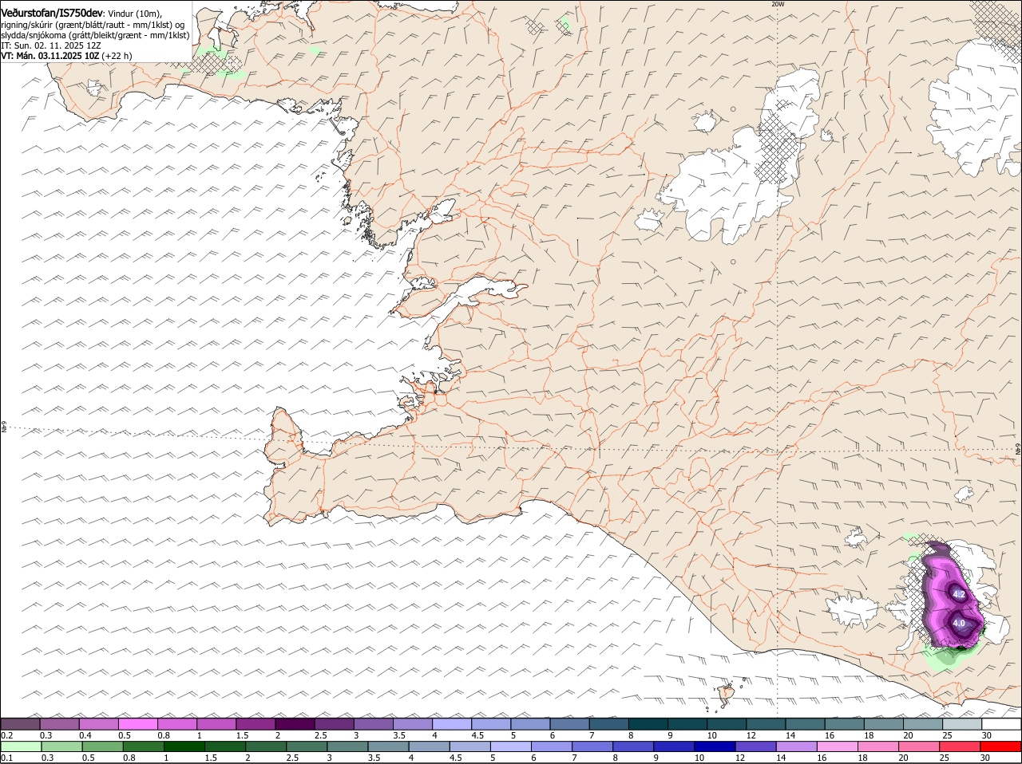
Task: Click bottom-row red swatch right of 30
Action: (1002, 746)
